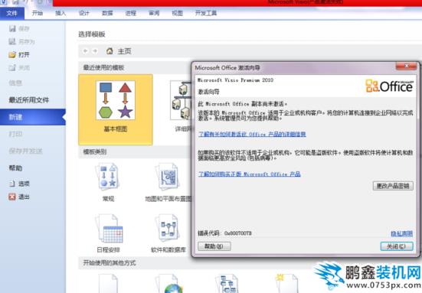Click the link about buying genuine Office
Viewport: 422px width, 293px height.
tap(249, 174)
